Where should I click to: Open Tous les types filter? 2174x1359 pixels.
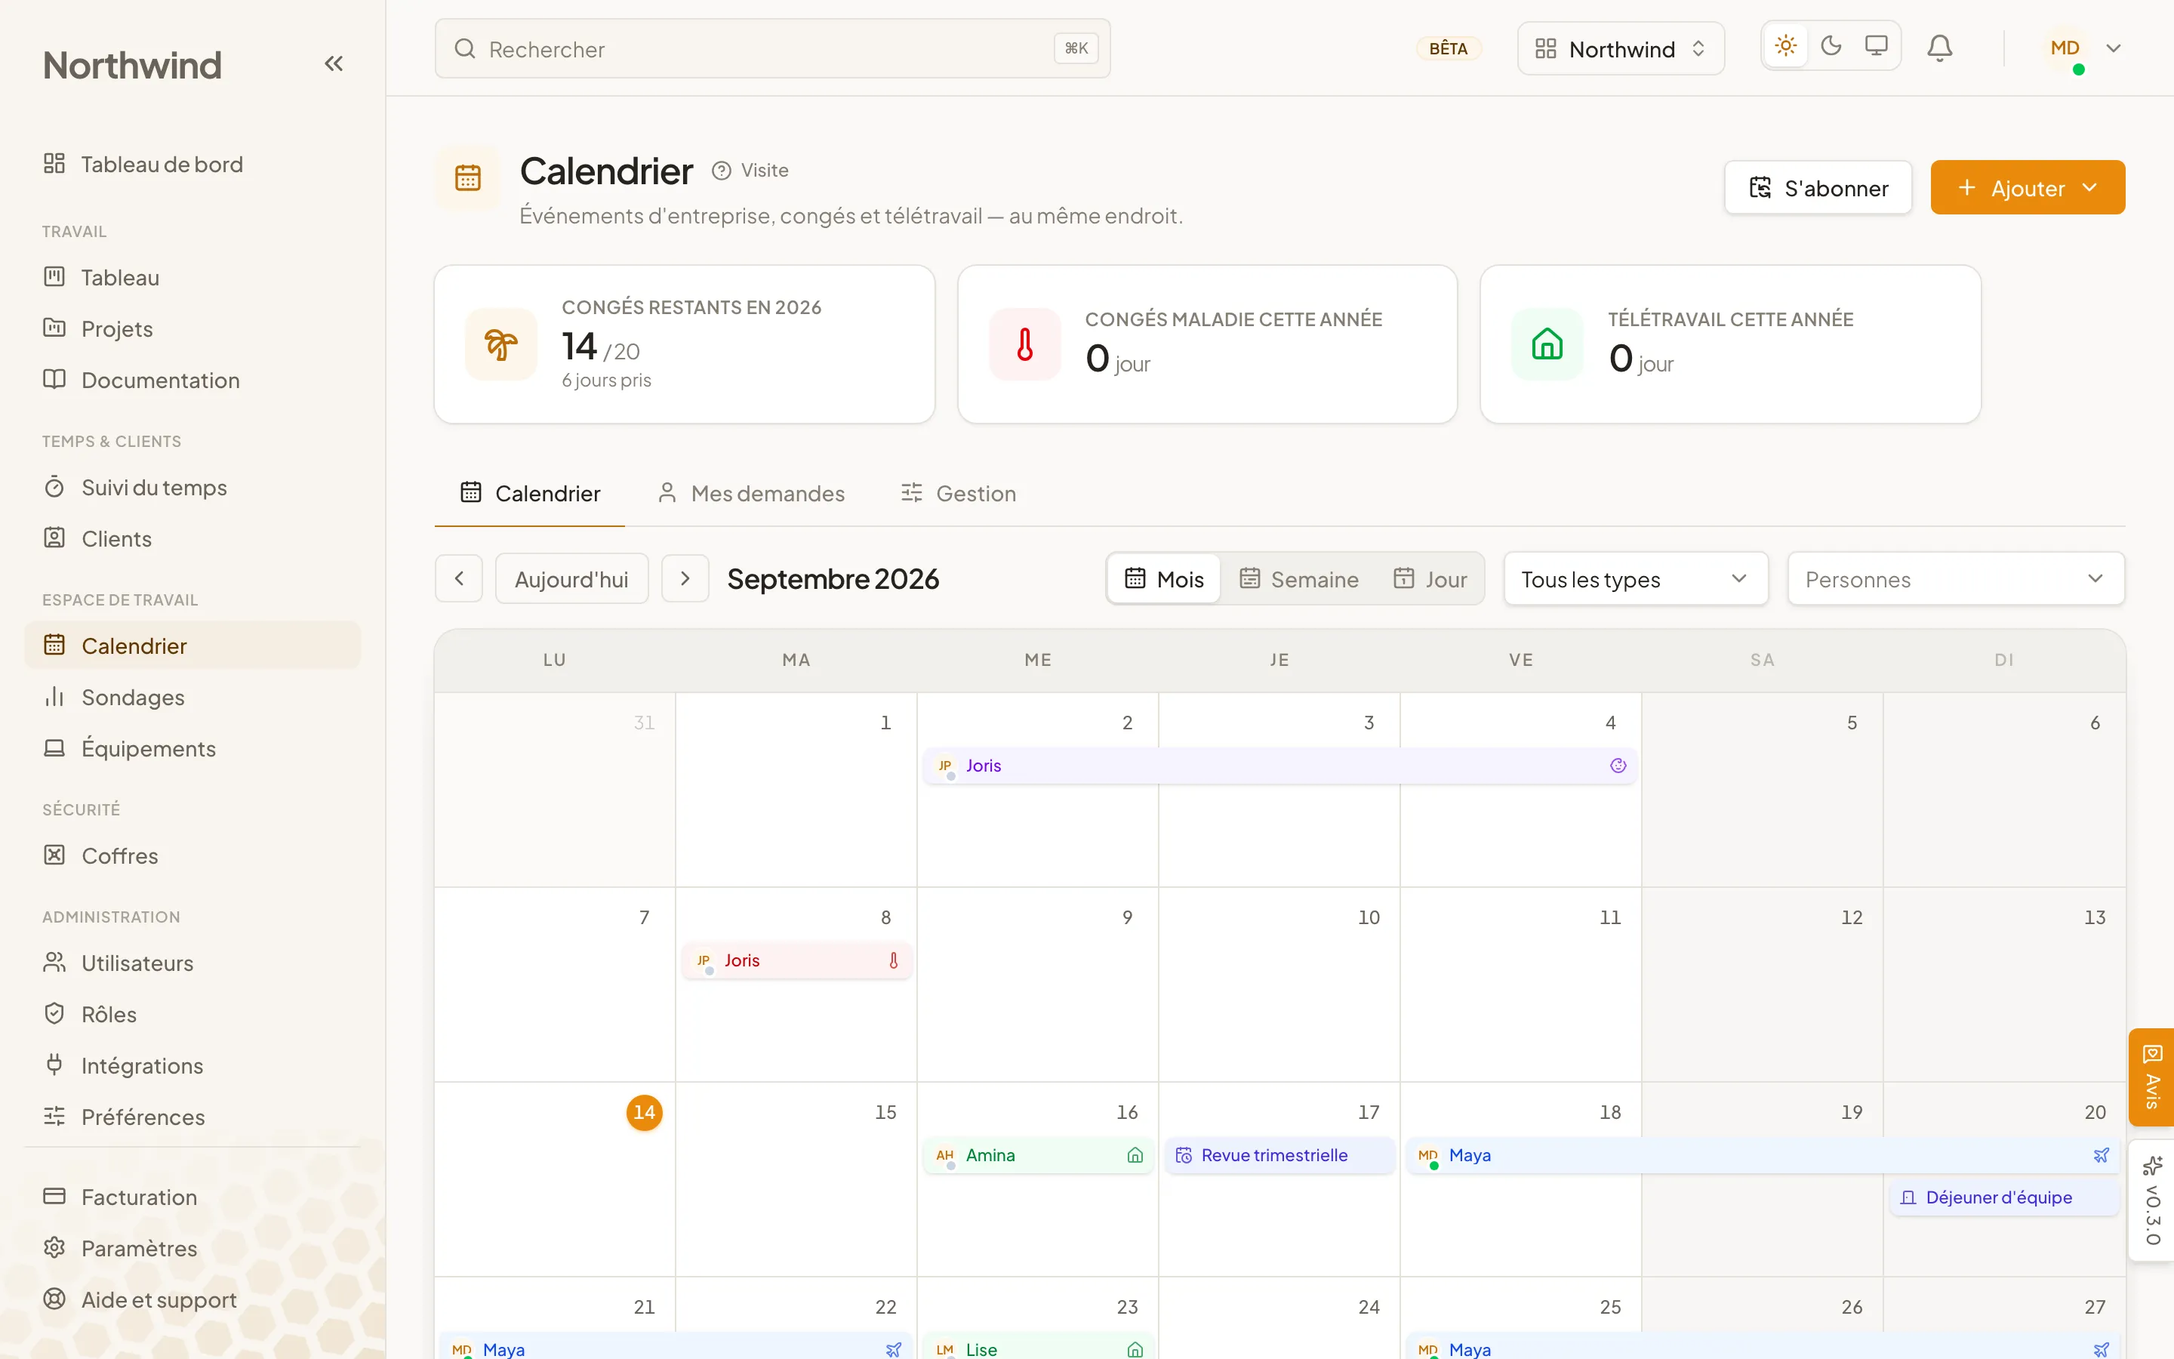point(1636,579)
